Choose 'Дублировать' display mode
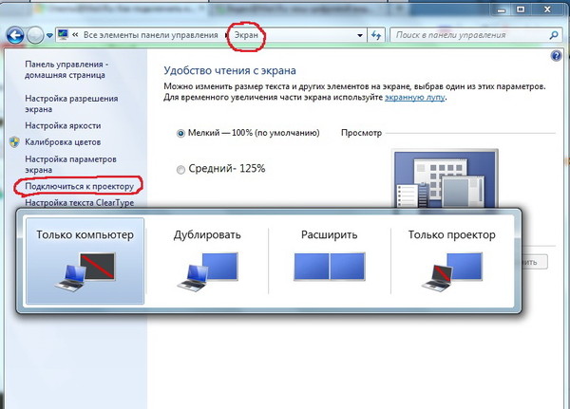The image size is (570, 409). click(x=207, y=261)
